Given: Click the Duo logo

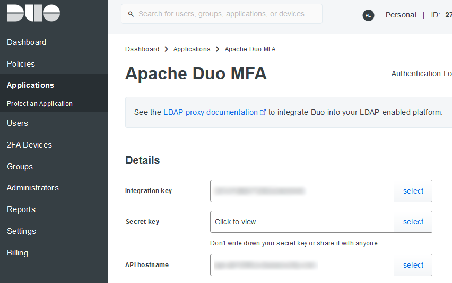Looking at the screenshot, I should tap(33, 13).
